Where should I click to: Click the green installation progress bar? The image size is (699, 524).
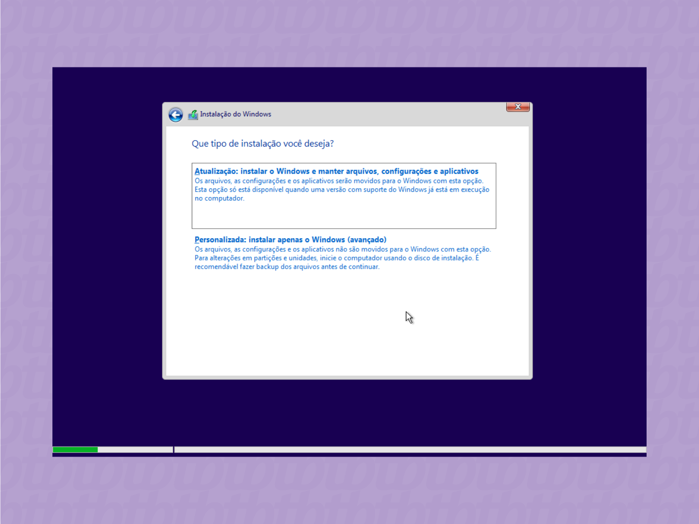75,450
